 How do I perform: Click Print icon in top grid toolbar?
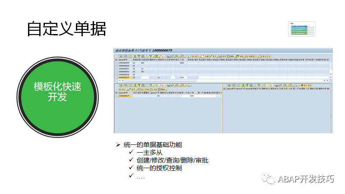point(168,56)
